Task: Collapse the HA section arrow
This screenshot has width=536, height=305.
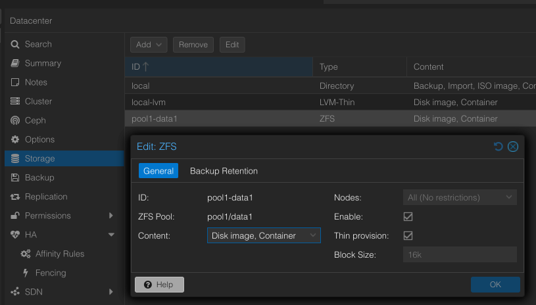Action: coord(111,235)
